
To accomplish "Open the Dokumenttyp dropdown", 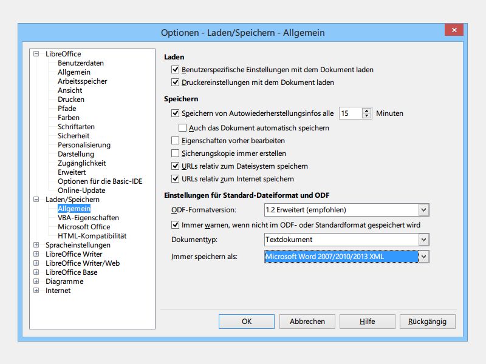I will [x=423, y=240].
